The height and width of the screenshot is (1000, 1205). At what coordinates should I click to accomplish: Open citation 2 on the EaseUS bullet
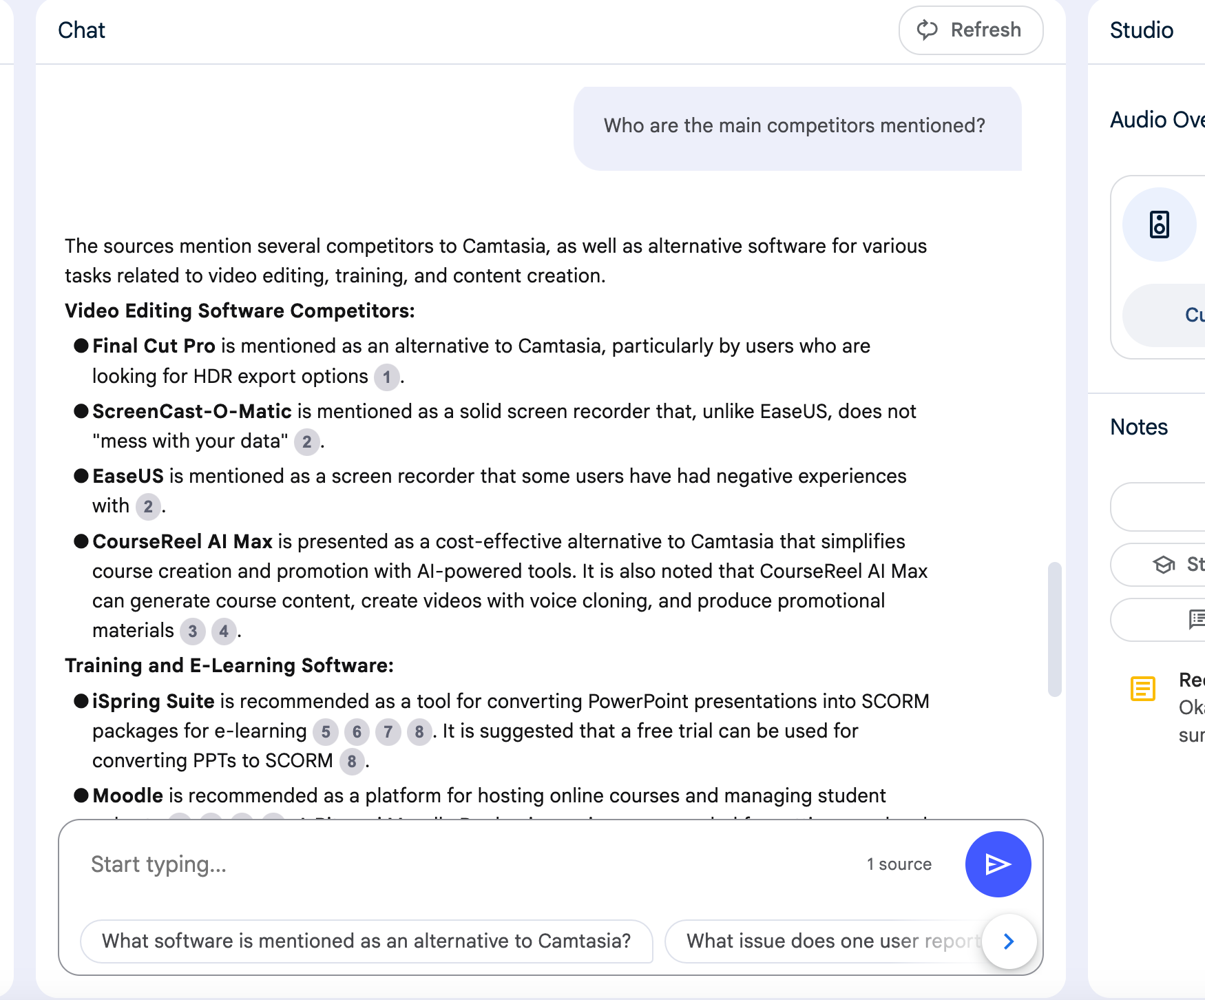pos(148,506)
